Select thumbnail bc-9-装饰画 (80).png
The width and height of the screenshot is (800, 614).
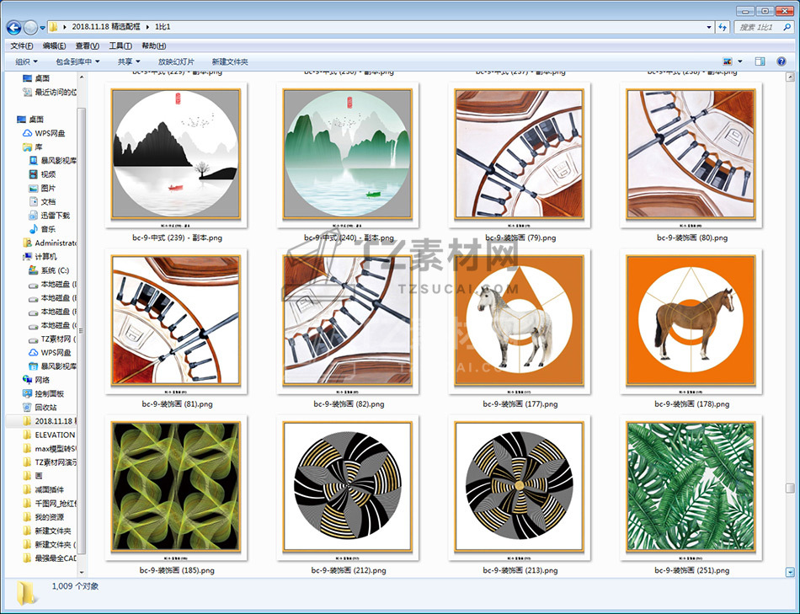coord(691,155)
